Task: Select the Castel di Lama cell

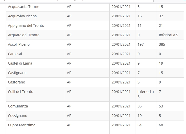Action: tap(35, 63)
